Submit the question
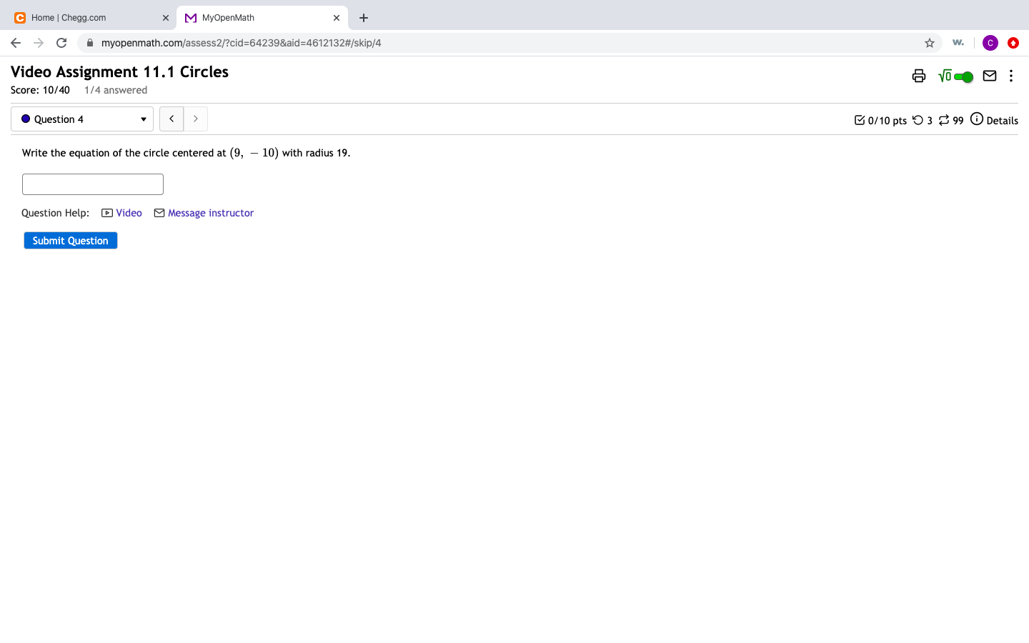1029x643 pixels. pos(71,241)
